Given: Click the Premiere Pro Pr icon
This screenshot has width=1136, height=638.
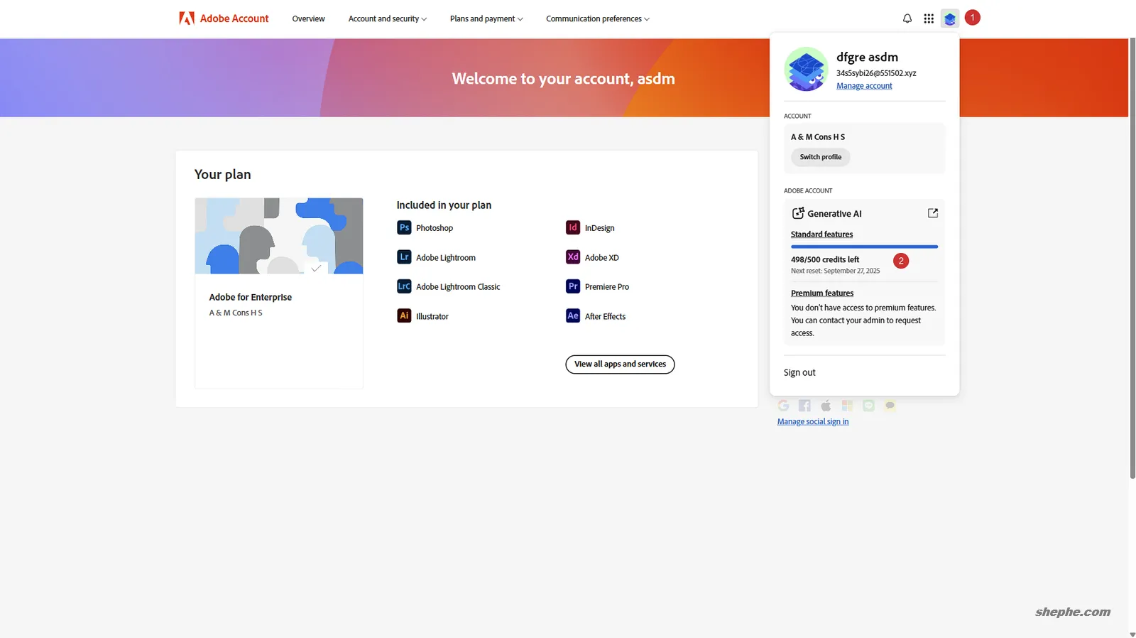Looking at the screenshot, I should click(x=573, y=286).
